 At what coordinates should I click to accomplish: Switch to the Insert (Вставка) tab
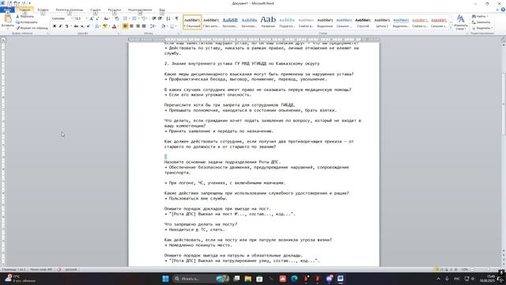(43, 9)
